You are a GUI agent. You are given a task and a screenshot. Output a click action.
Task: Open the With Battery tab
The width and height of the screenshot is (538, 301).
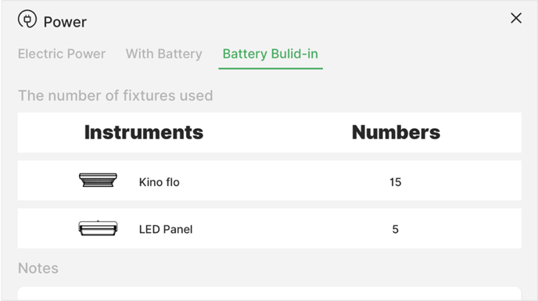tap(164, 54)
